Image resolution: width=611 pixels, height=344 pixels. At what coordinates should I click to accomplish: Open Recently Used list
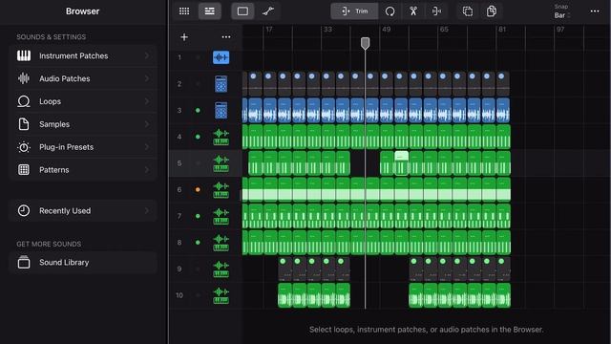tap(83, 211)
